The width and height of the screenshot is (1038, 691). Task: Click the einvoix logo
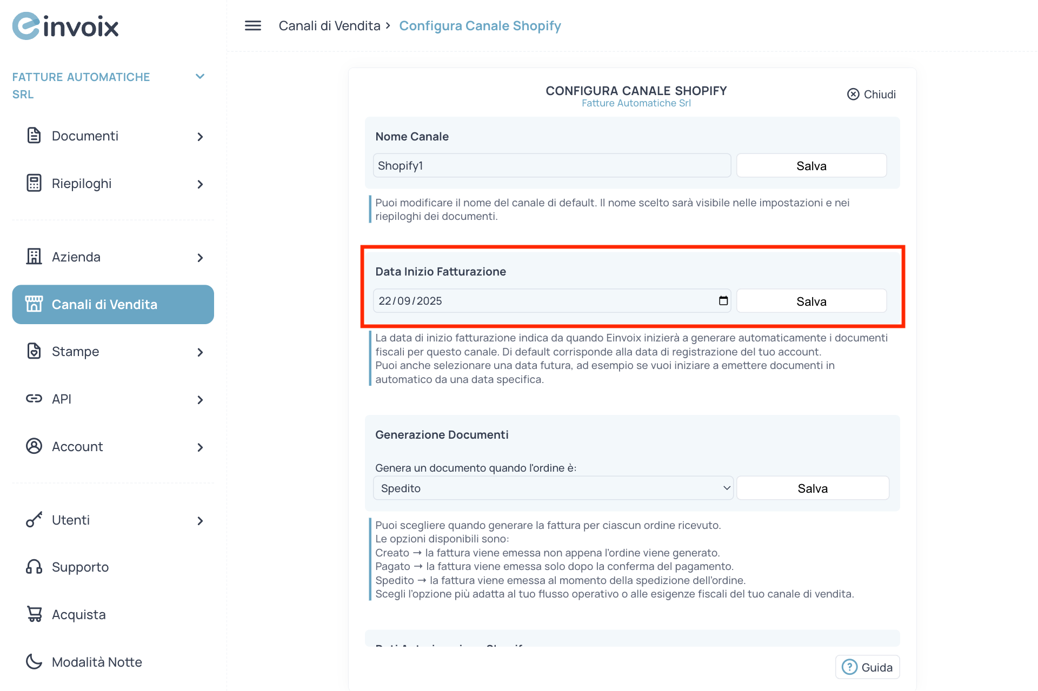65,25
